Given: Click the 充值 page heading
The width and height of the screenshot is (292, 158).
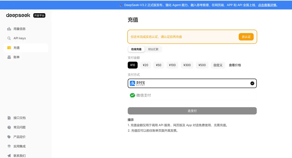Looking at the screenshot, I should coord(133,20).
